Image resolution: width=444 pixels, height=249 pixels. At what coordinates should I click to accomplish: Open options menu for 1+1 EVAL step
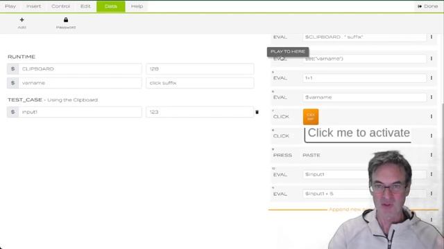tap(432, 77)
